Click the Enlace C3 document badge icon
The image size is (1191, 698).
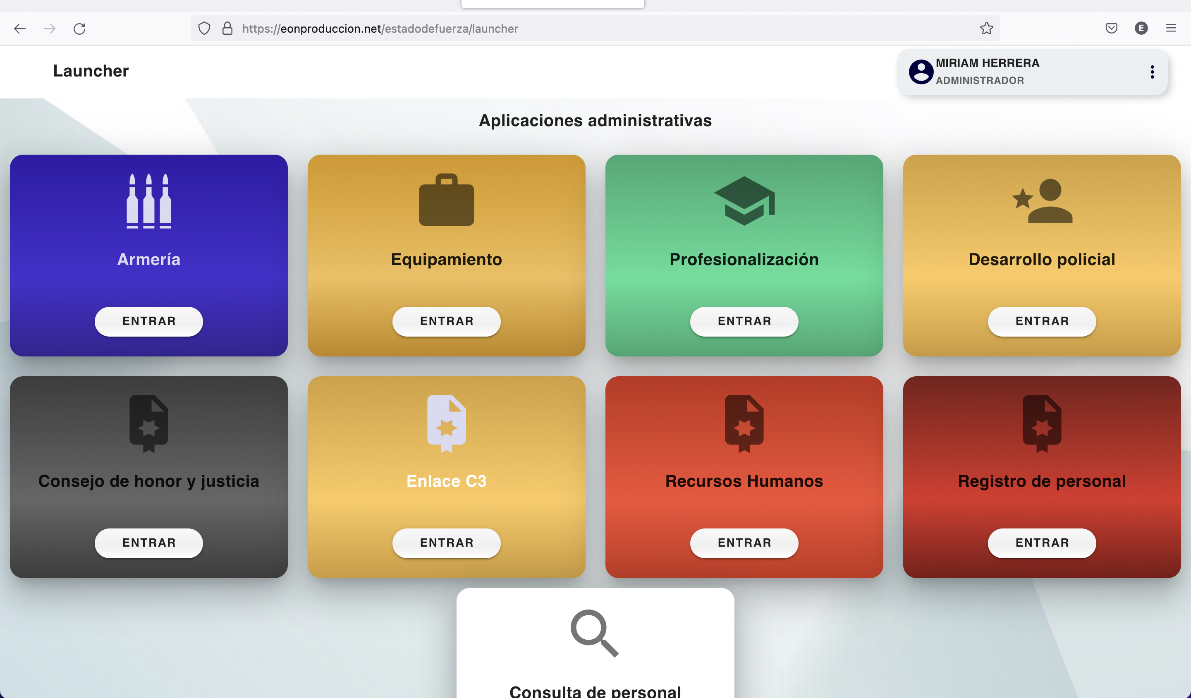pyautogui.click(x=446, y=423)
